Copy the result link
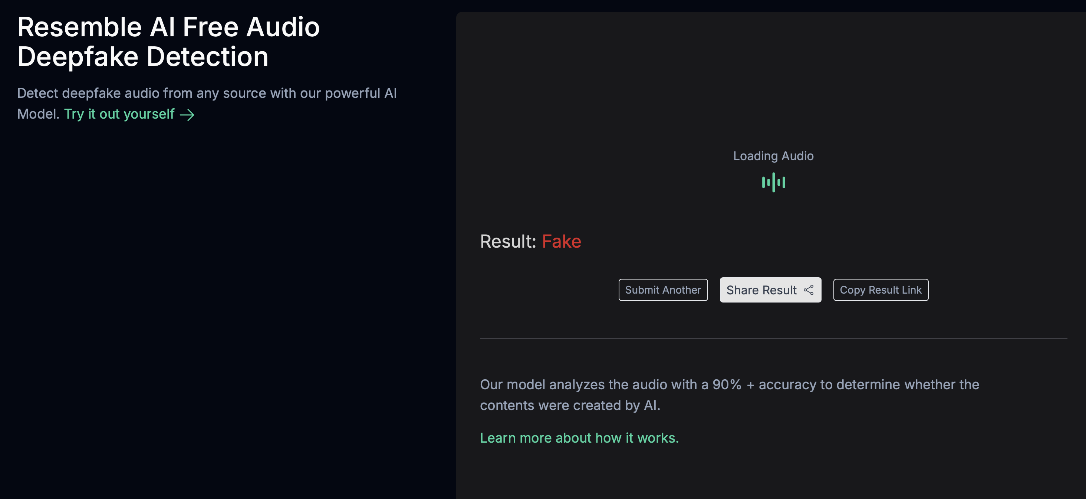 point(880,290)
